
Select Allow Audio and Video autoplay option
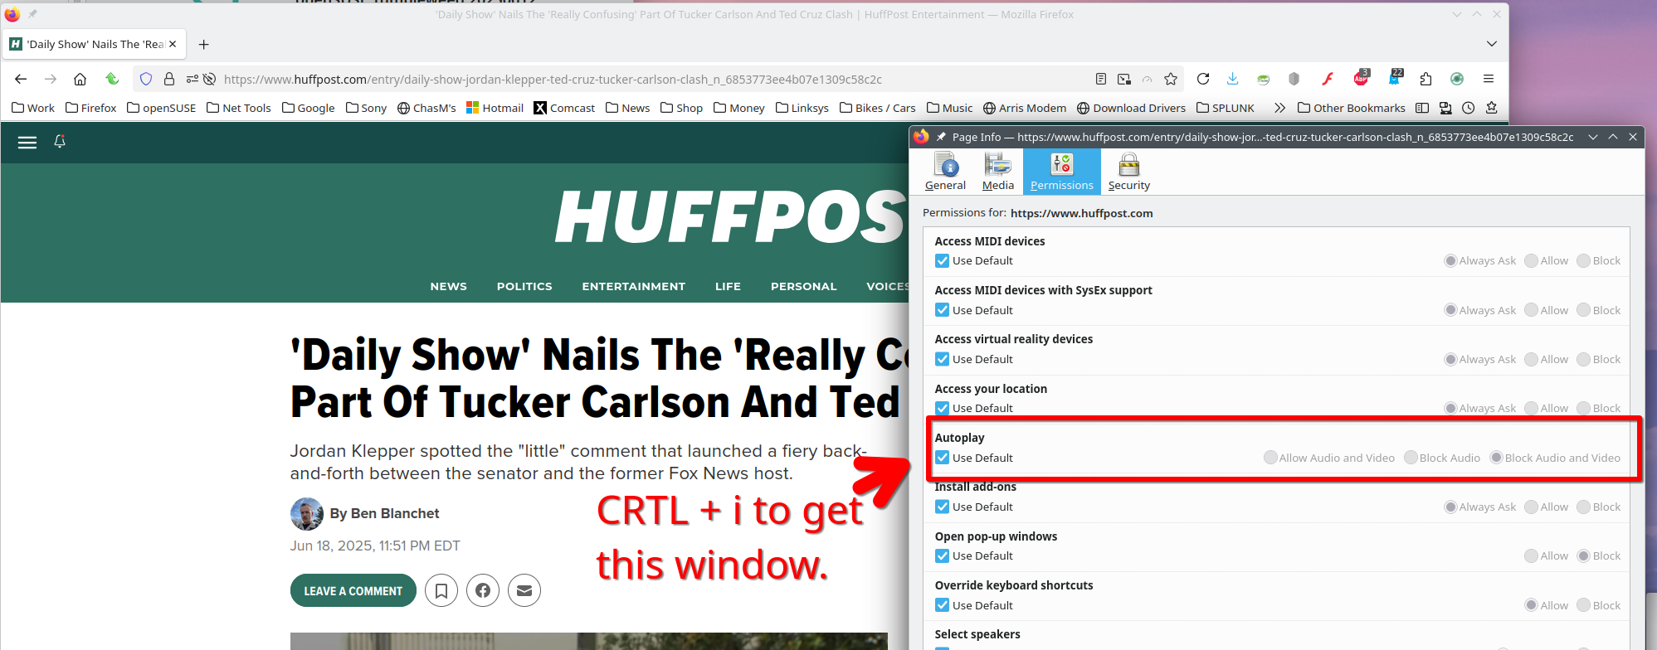[1329, 458]
